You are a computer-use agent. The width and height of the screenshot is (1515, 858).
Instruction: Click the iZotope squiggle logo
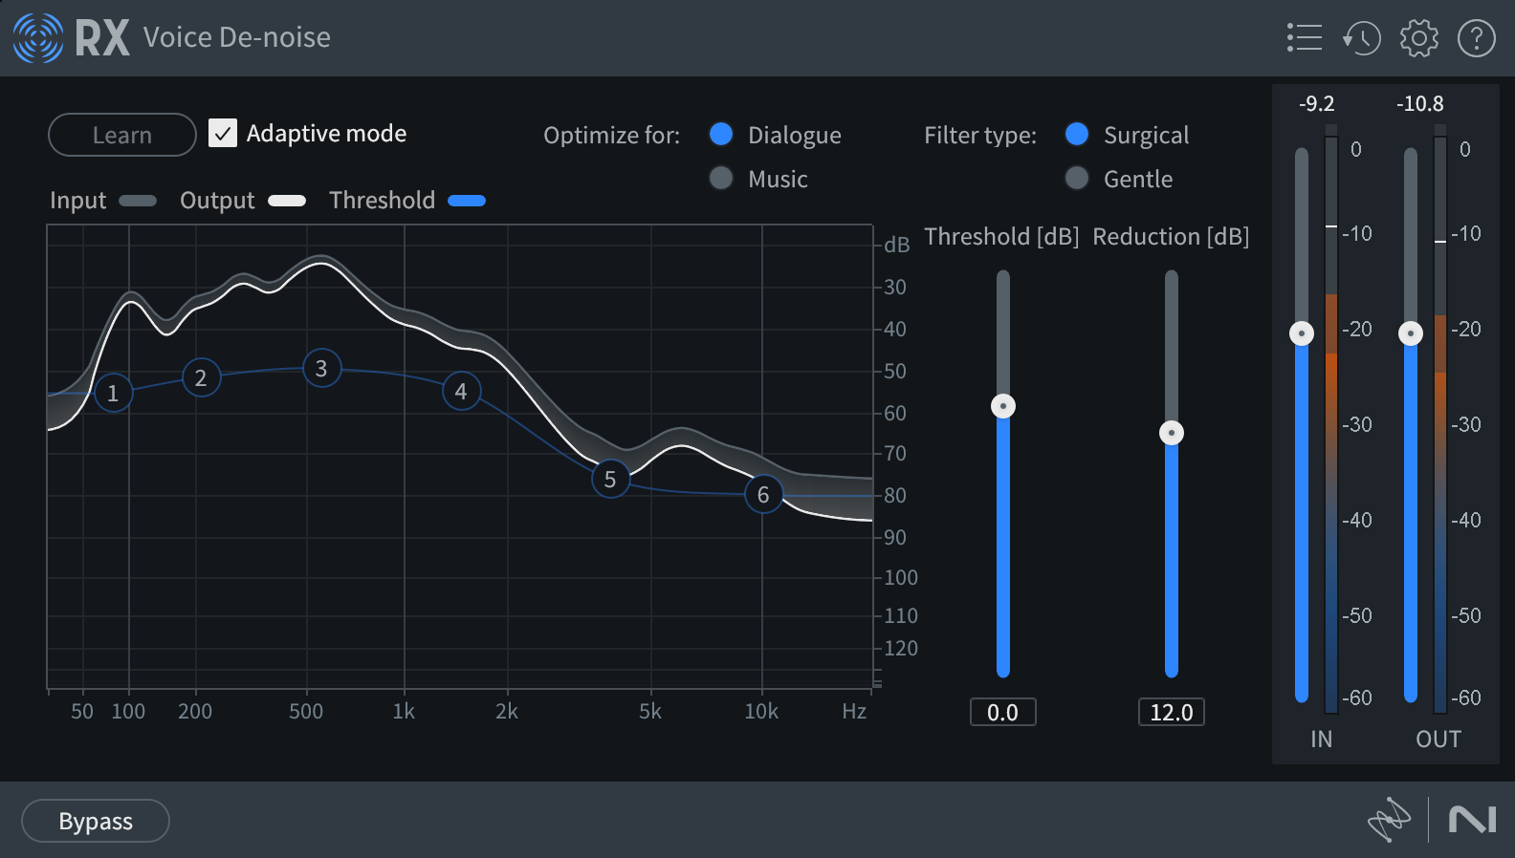(1389, 820)
